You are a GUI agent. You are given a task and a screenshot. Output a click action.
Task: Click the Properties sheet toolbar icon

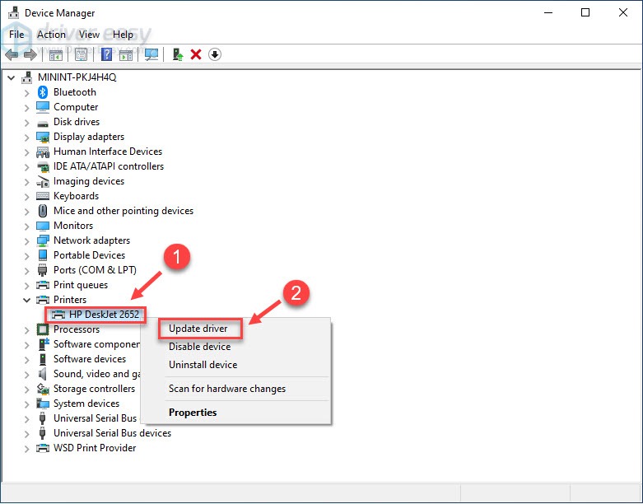tap(82, 54)
